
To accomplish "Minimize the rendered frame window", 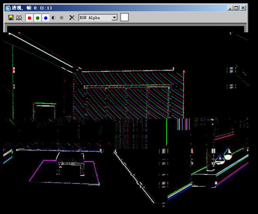I will [230, 8].
